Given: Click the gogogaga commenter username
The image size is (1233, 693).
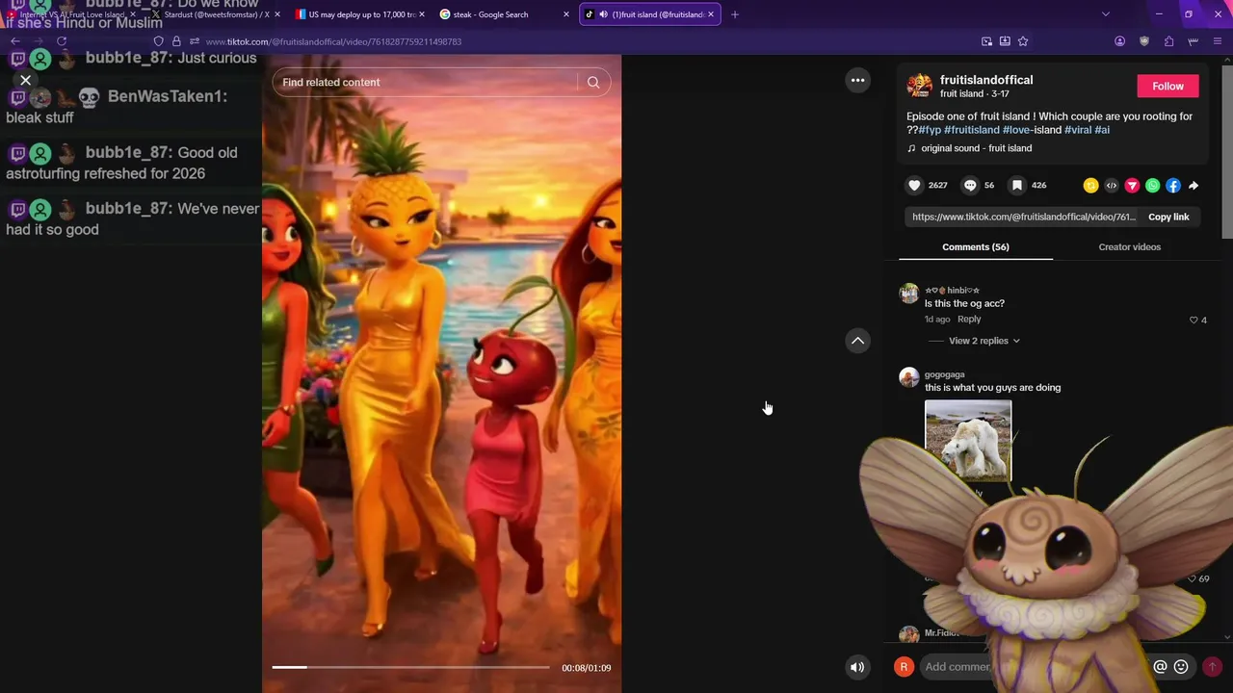Looking at the screenshot, I should pos(944,374).
